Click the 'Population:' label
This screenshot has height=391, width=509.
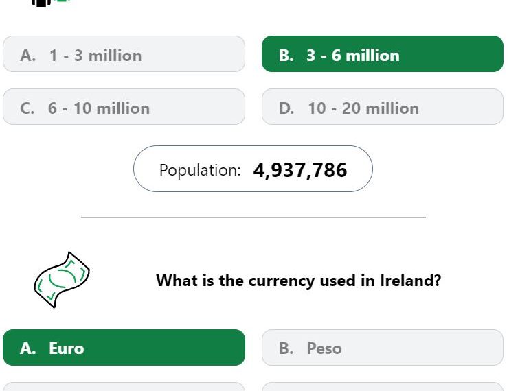(200, 170)
